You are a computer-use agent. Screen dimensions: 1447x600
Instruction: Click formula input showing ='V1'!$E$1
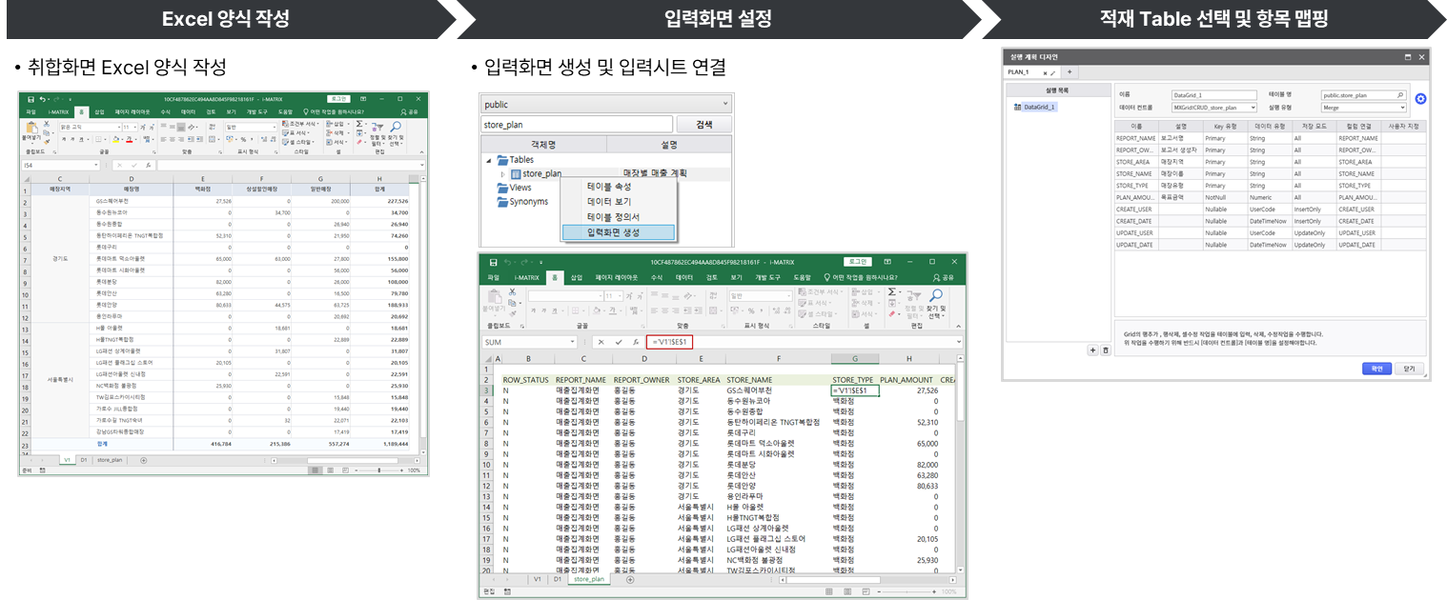pyautogui.click(x=669, y=342)
